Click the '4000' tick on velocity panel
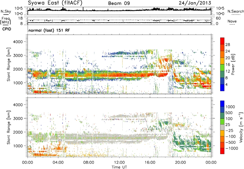This screenshot has width=244, height=169. [x=18, y=105]
